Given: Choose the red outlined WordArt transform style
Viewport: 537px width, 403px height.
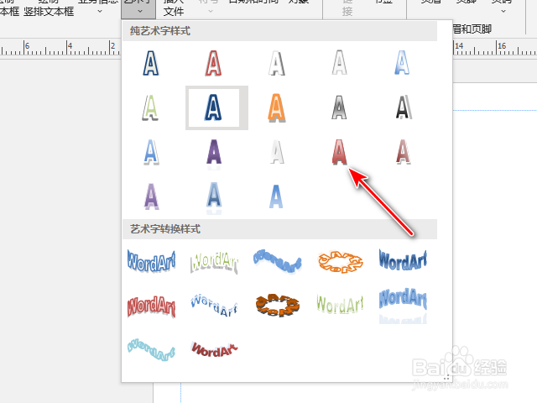Looking at the screenshot, I should point(151,306).
